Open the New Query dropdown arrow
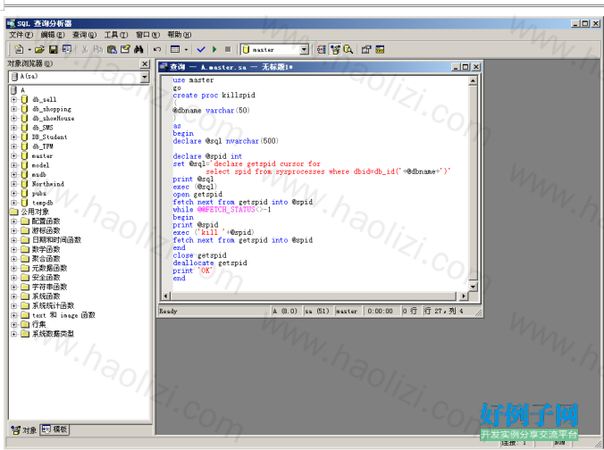This screenshot has width=604, height=450. tap(29, 50)
